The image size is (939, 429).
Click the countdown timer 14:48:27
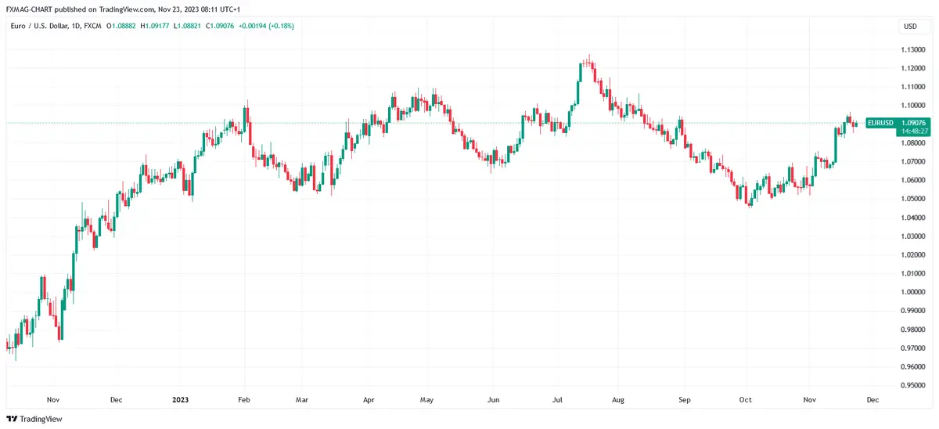click(913, 132)
